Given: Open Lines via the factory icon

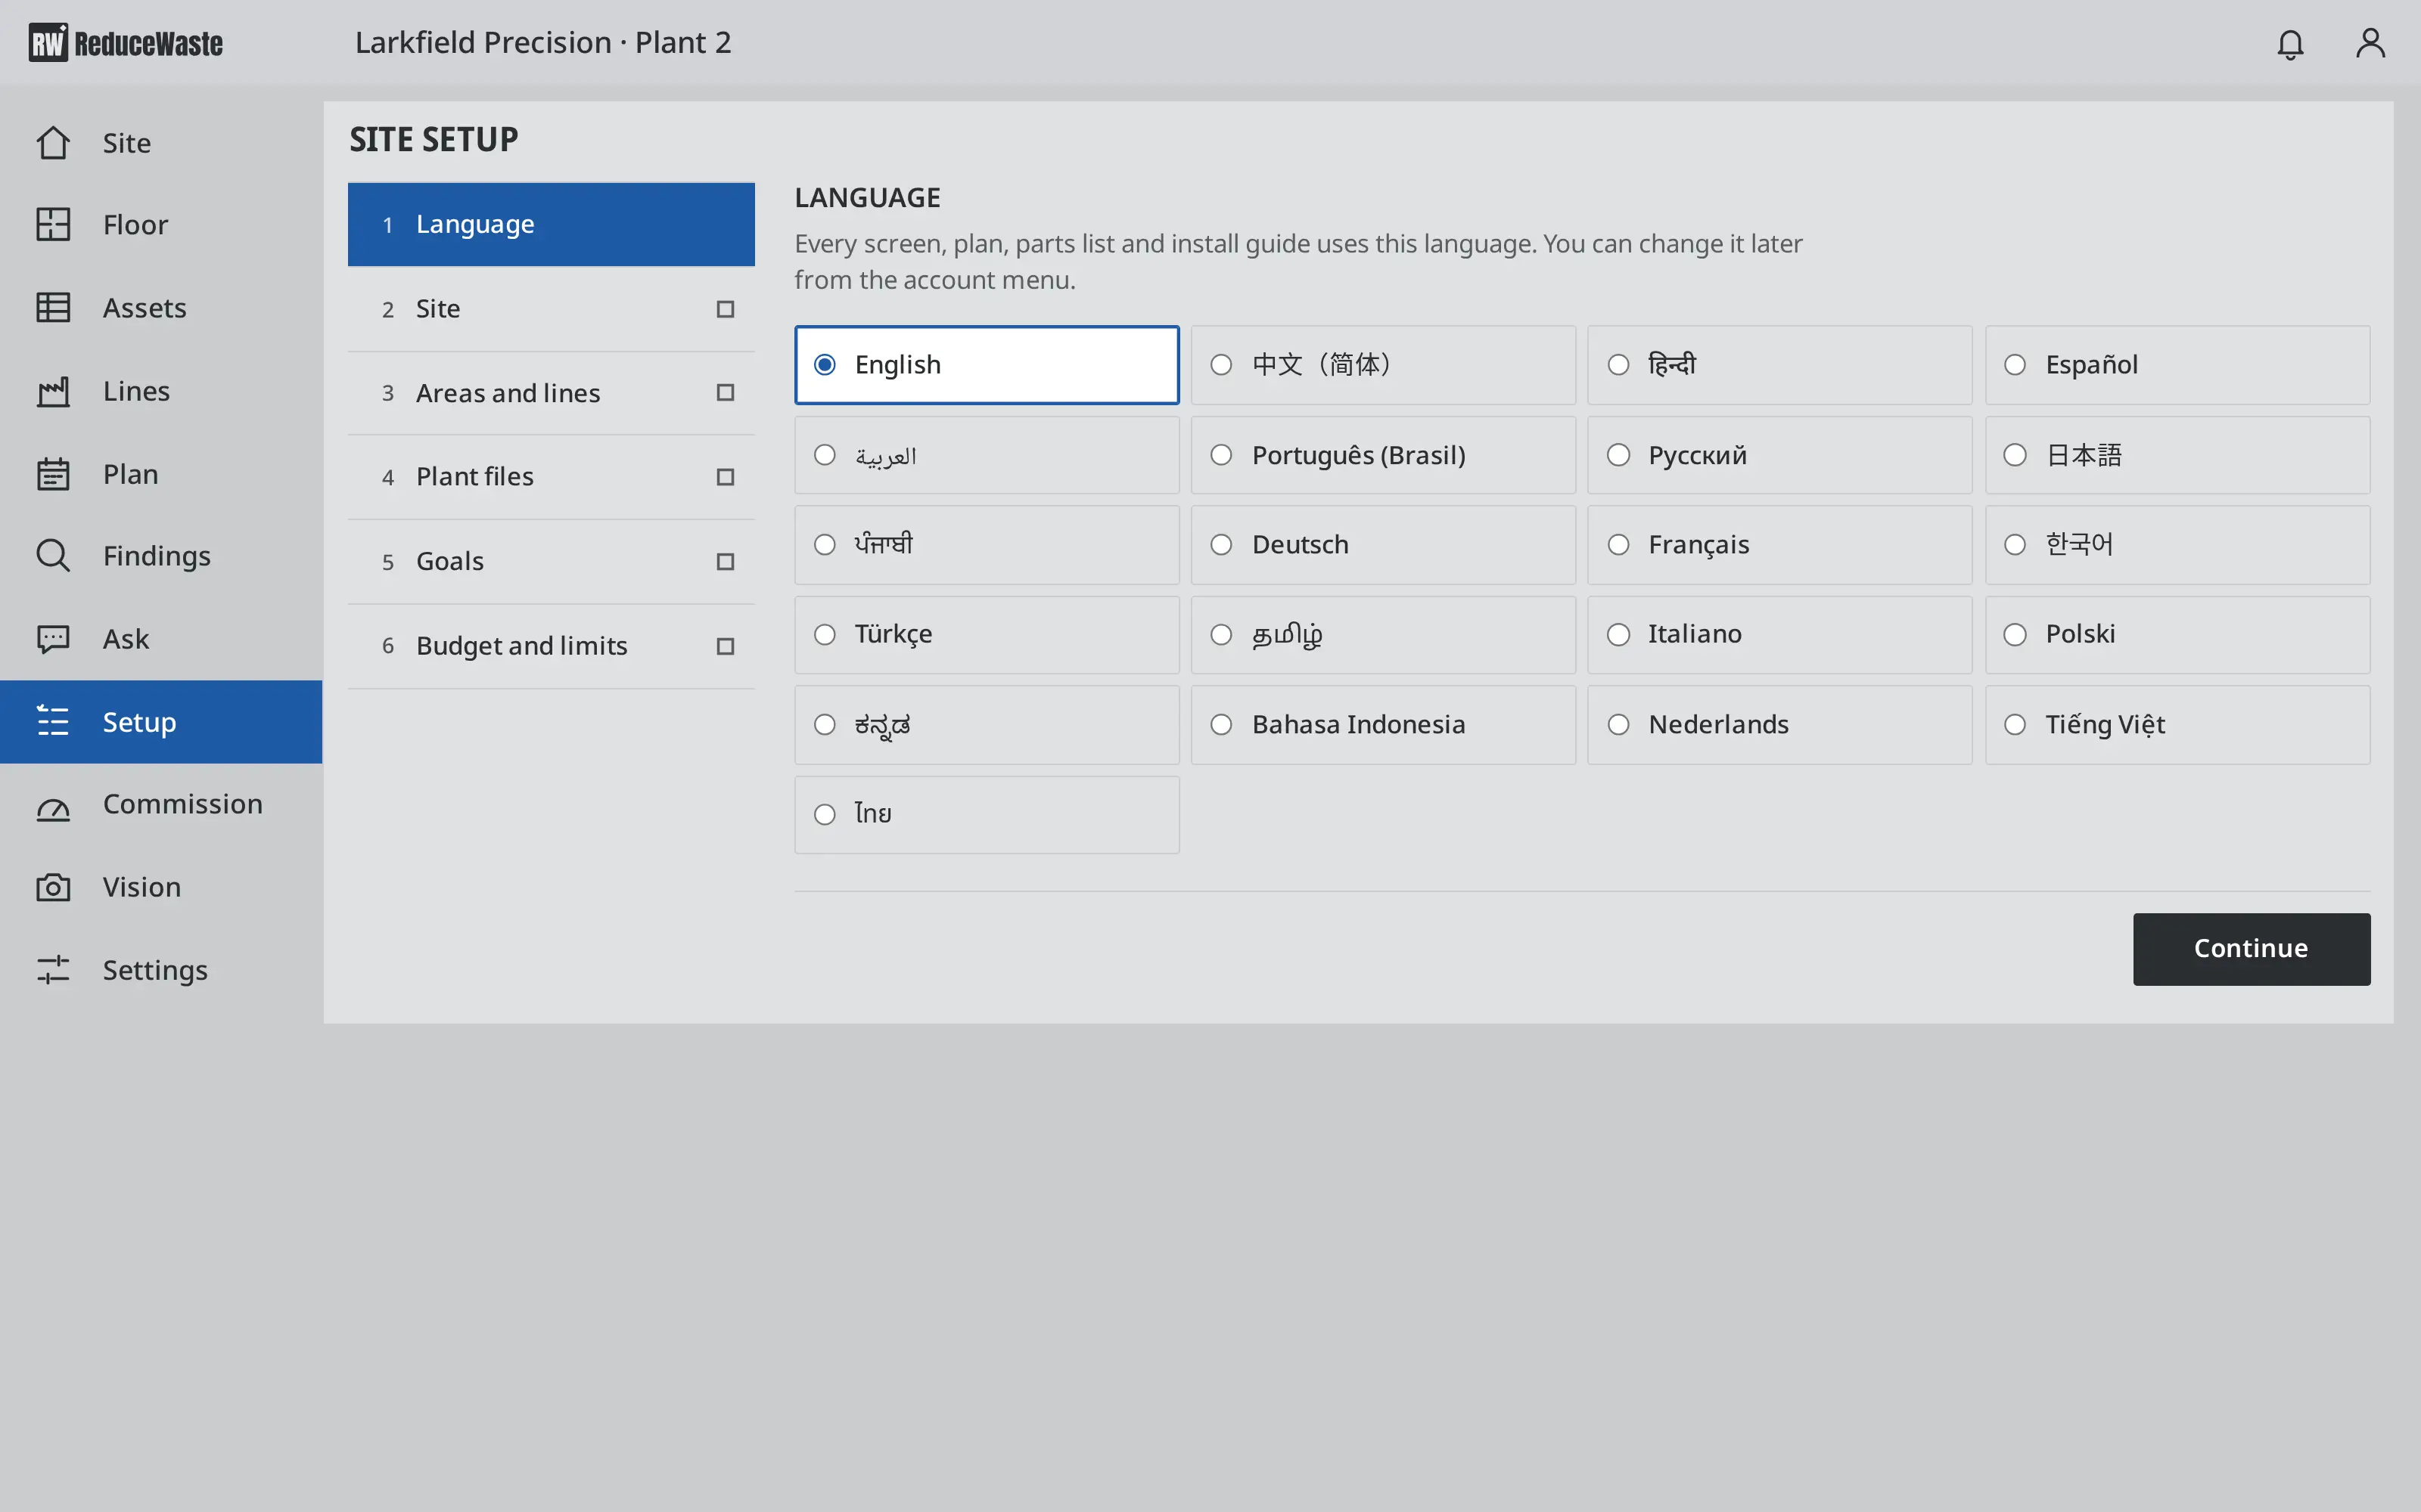Looking at the screenshot, I should click(x=53, y=391).
